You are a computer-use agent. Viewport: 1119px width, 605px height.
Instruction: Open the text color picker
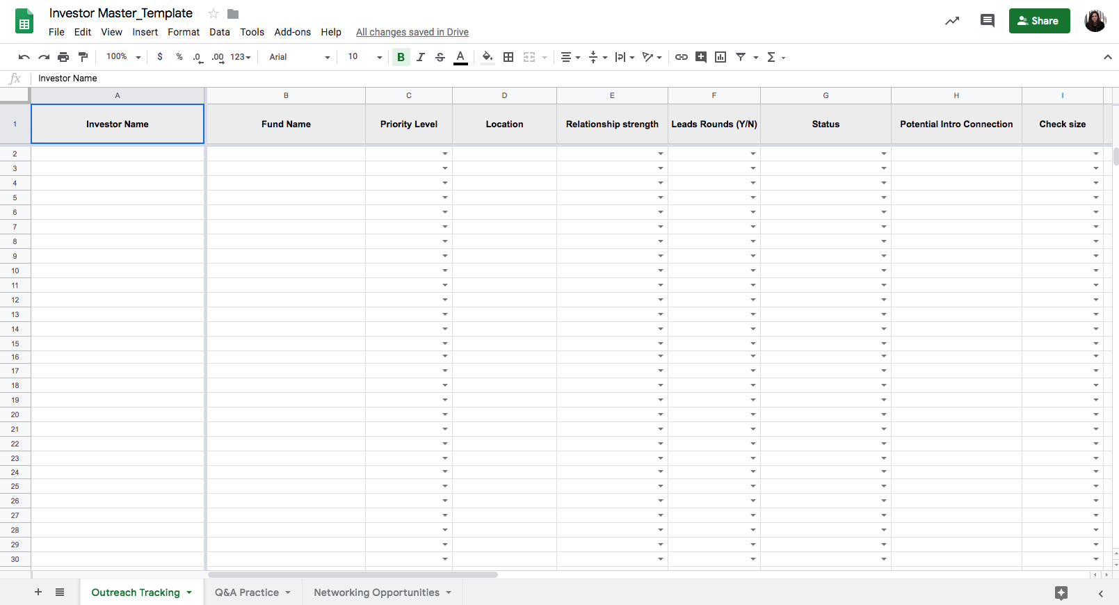click(x=460, y=57)
